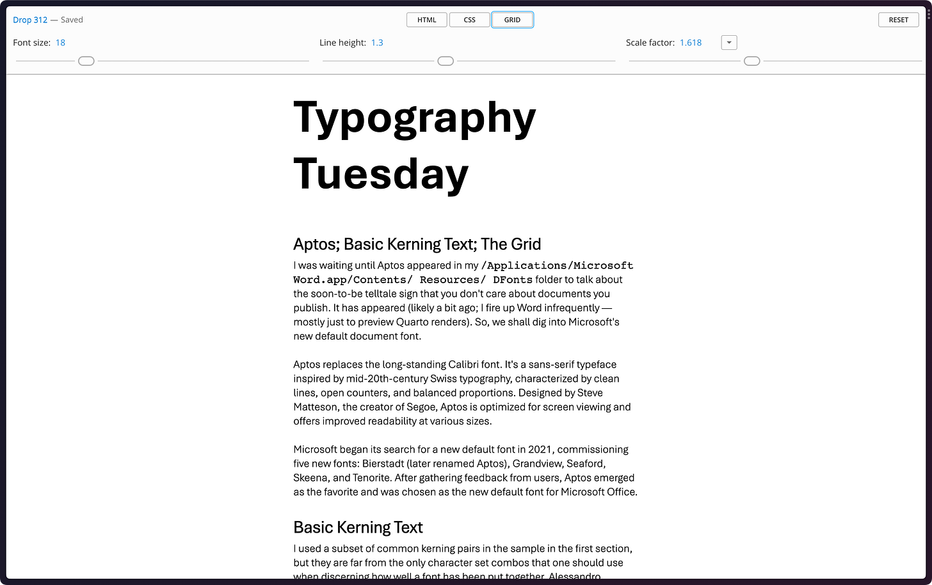Click the scale factor slider handle
Screen dimensions: 932x585
point(752,61)
